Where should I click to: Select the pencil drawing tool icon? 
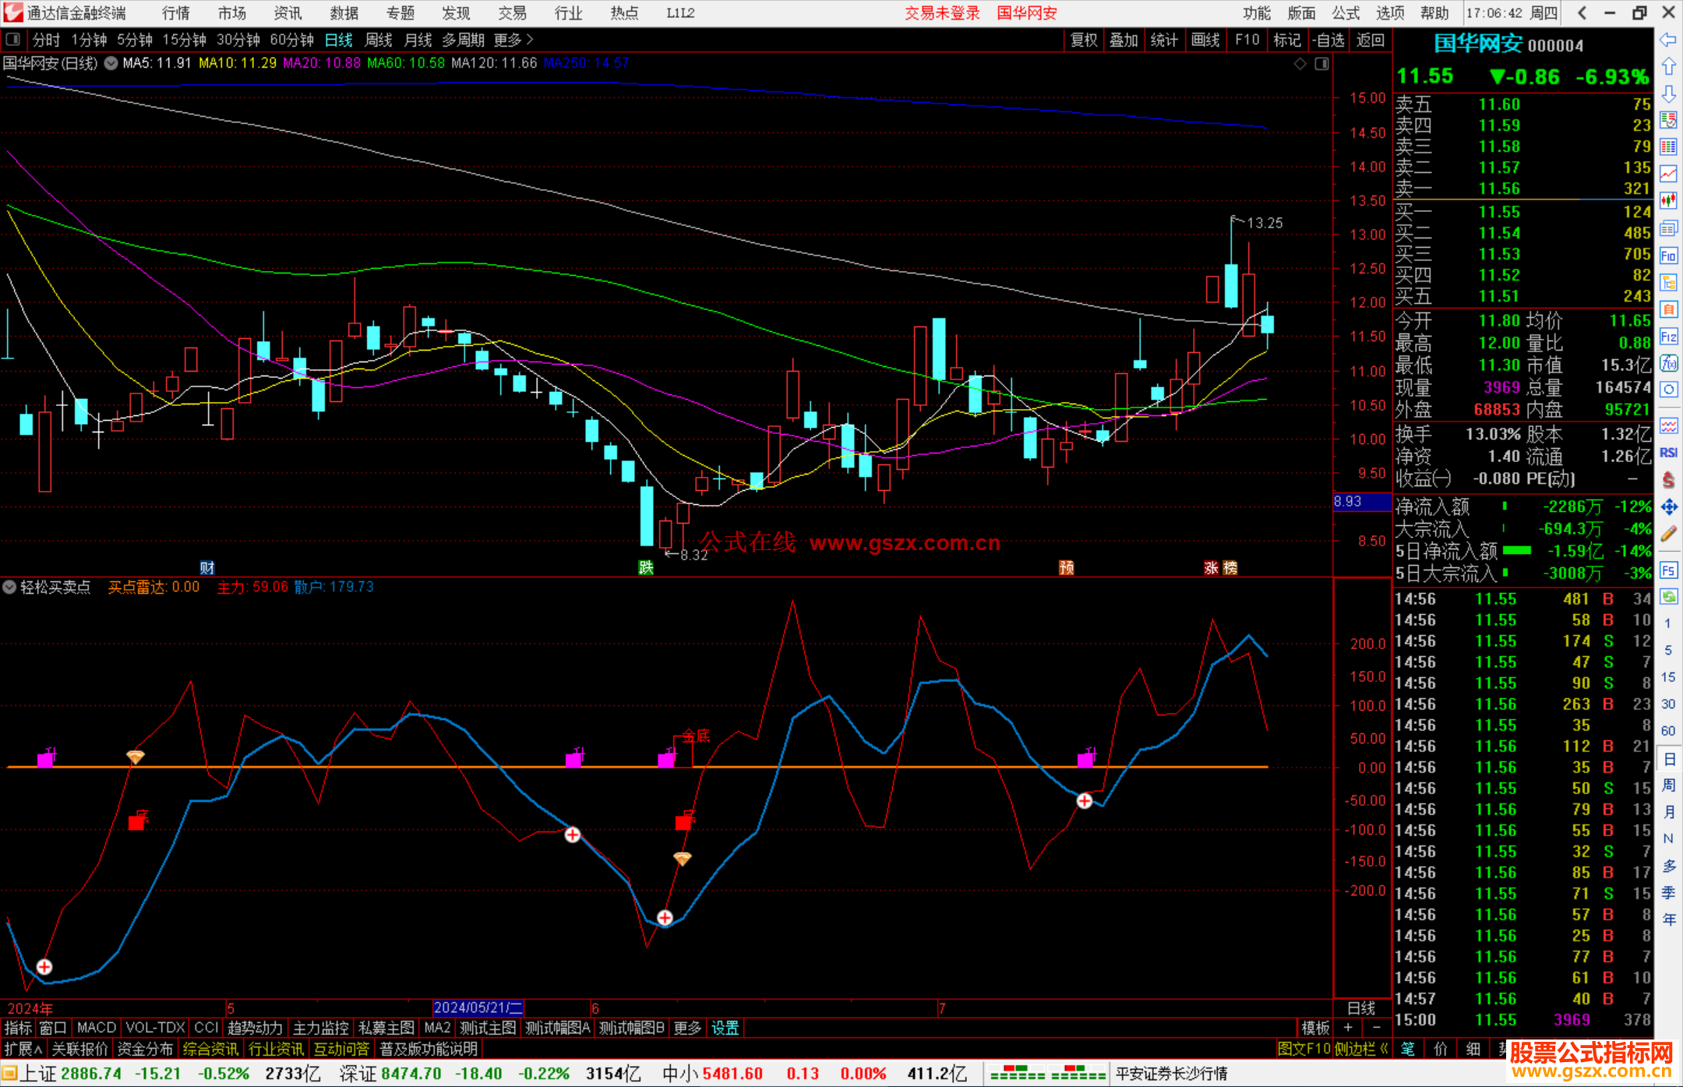1668,534
